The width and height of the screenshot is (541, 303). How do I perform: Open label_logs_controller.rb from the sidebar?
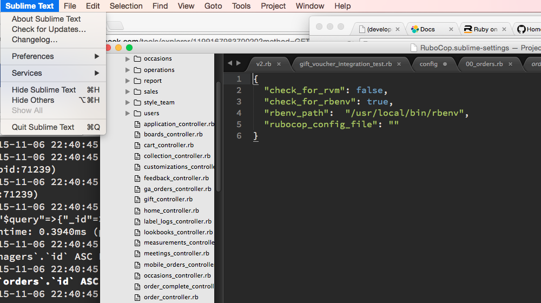(x=177, y=221)
